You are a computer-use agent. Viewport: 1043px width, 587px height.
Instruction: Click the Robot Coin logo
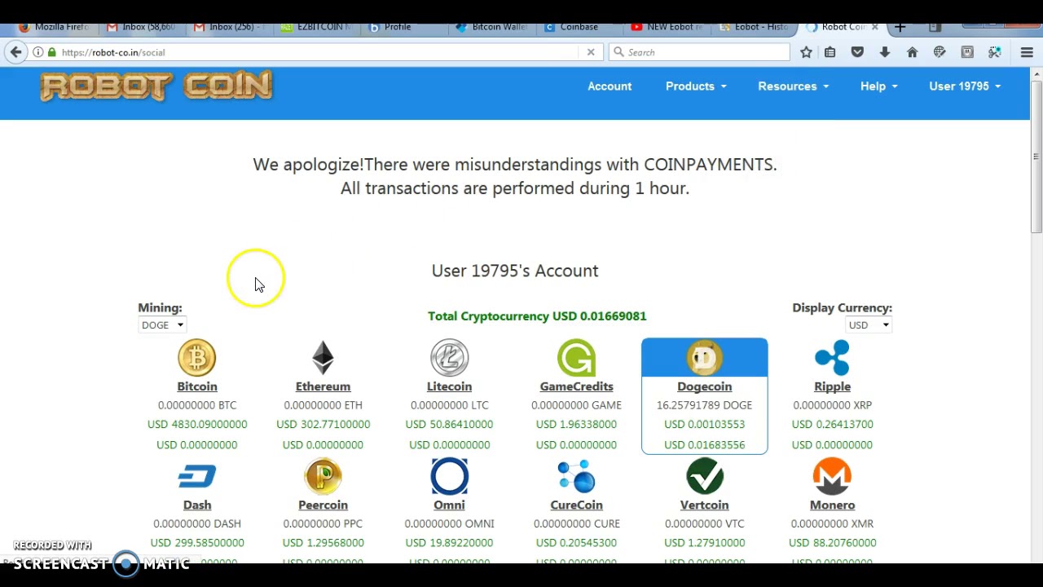click(x=156, y=86)
